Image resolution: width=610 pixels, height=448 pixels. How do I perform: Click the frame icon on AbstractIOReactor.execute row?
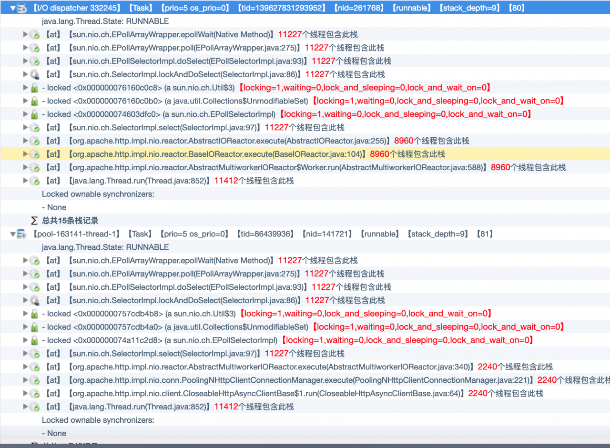pyautogui.click(x=34, y=141)
